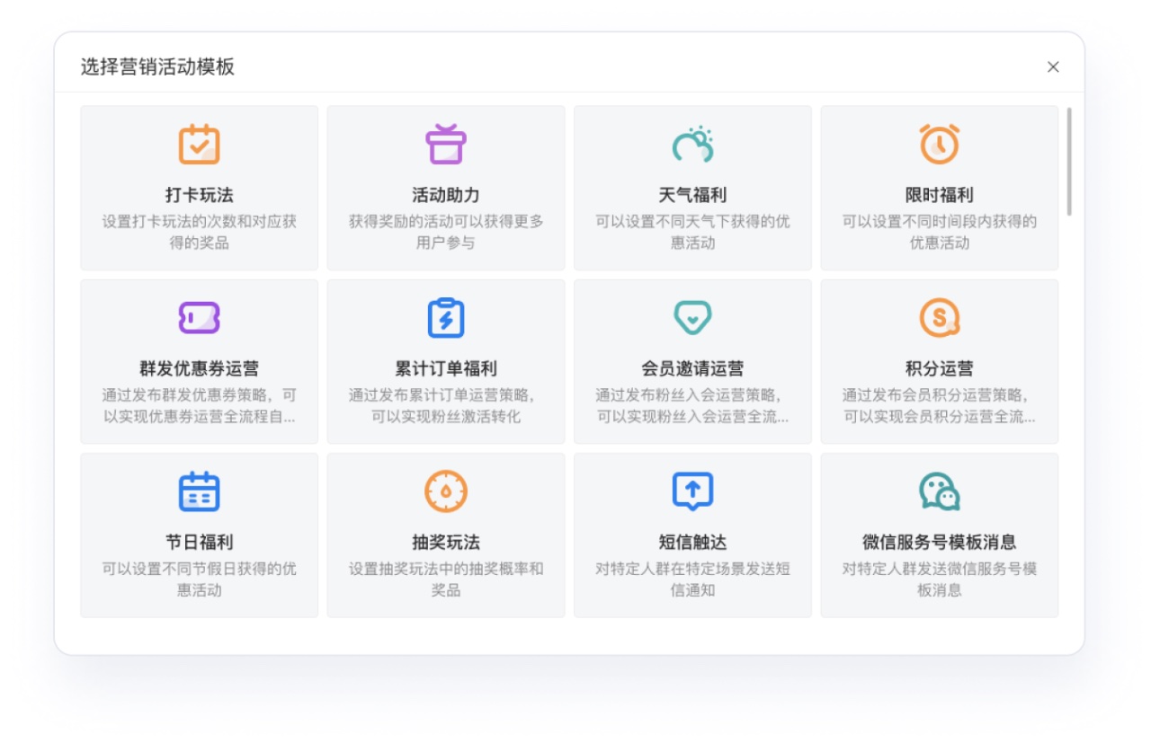This screenshot has height=743, width=1151.
Task: Pick the orange coin icon for 积分运营
Action: coord(939,317)
